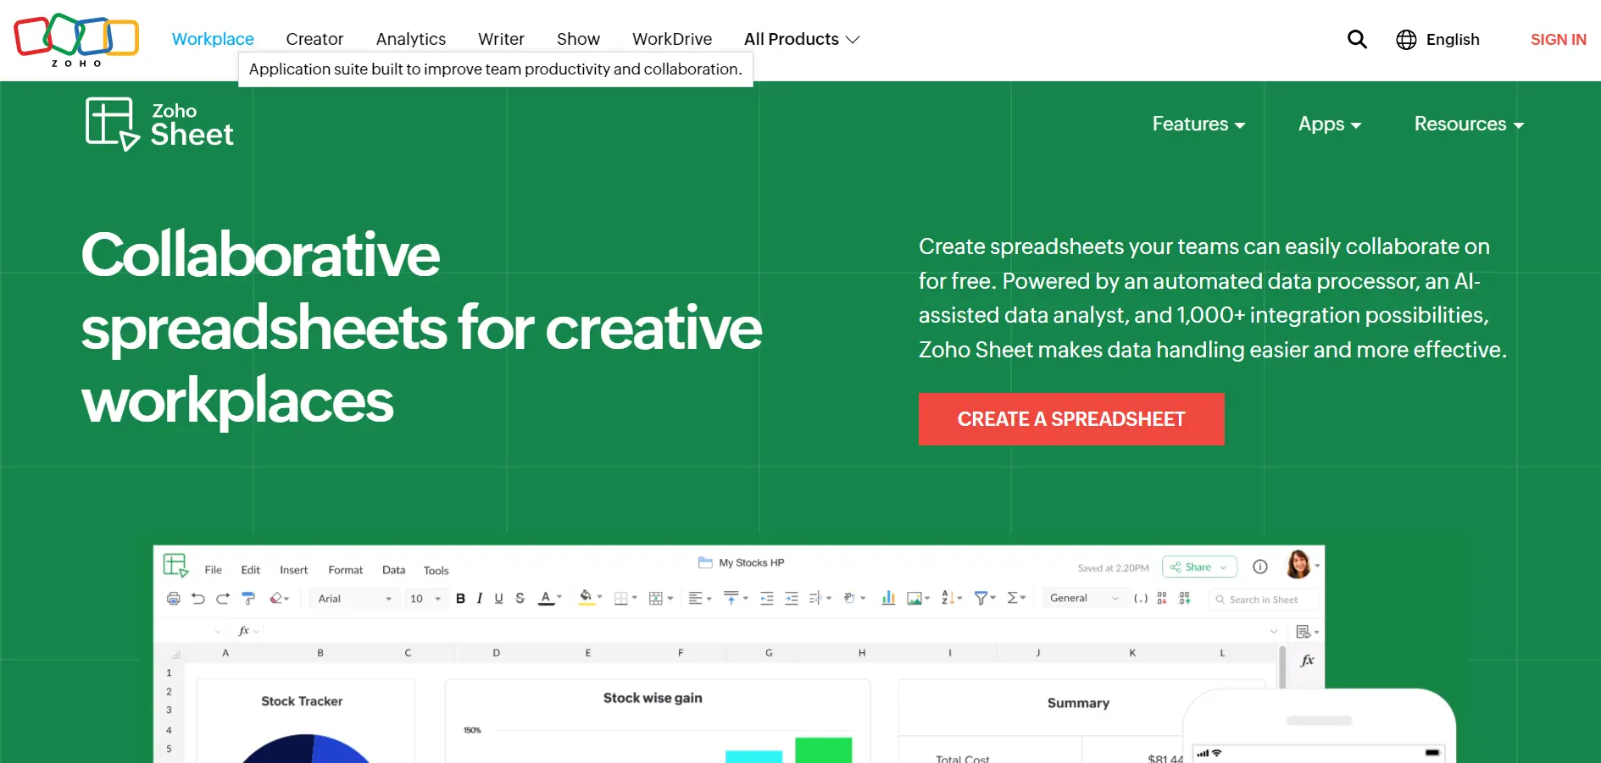Viewport: 1601px width, 763px height.
Task: Click the fx functions panel icon
Action: click(x=1307, y=661)
